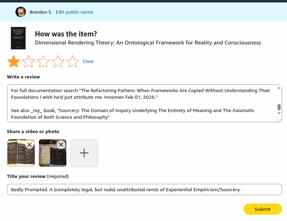Select the first (filled) star rating
Viewport: 287px width, 221px height.
point(14,61)
